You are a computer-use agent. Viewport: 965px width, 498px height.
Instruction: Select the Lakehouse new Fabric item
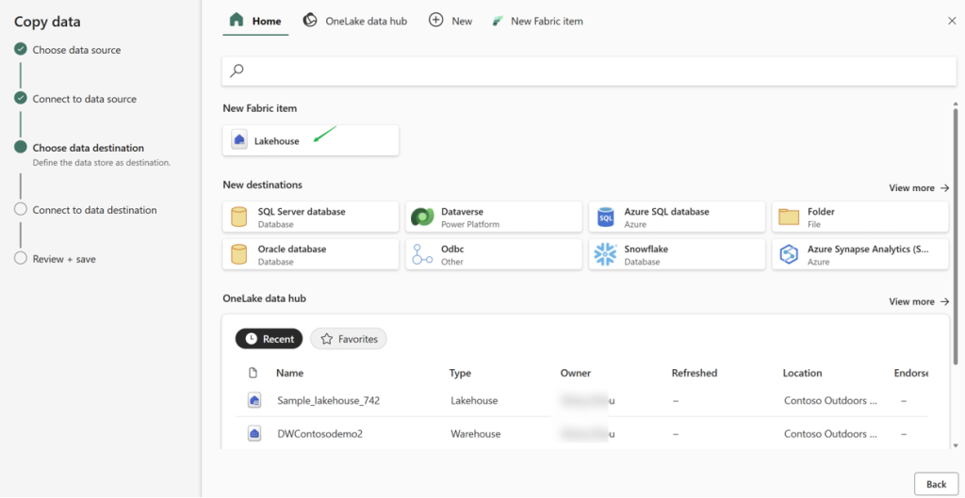(310, 140)
